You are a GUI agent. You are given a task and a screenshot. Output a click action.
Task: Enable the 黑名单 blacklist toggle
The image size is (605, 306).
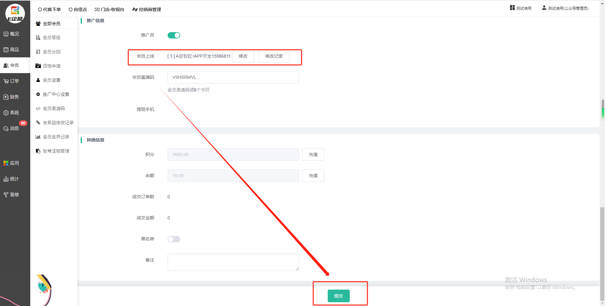[174, 239]
